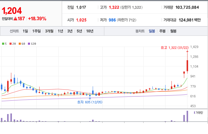Click the red up-triangle beside 187
Image resolution: width=208 pixels, height=134 pixels.
tap(15, 18)
